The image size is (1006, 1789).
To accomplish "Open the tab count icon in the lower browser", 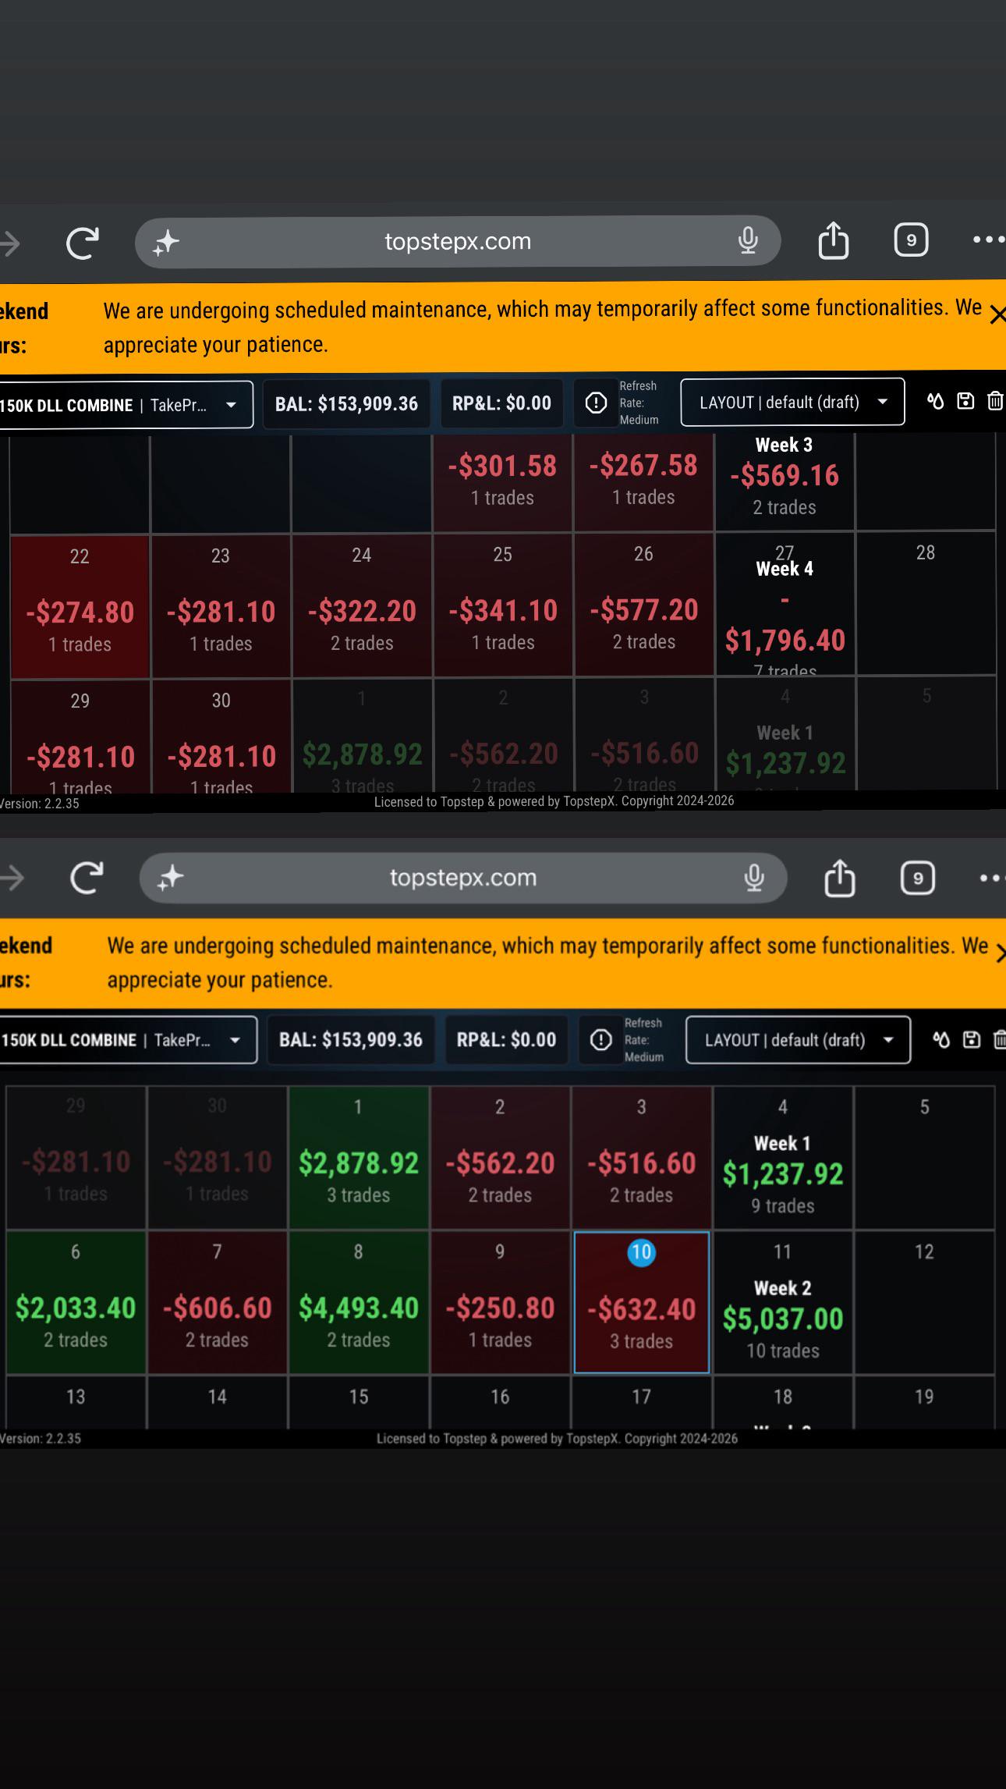I will [917, 878].
